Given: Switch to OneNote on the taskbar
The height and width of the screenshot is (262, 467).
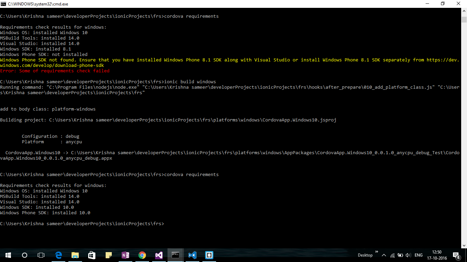Looking at the screenshot, I should (x=125, y=255).
